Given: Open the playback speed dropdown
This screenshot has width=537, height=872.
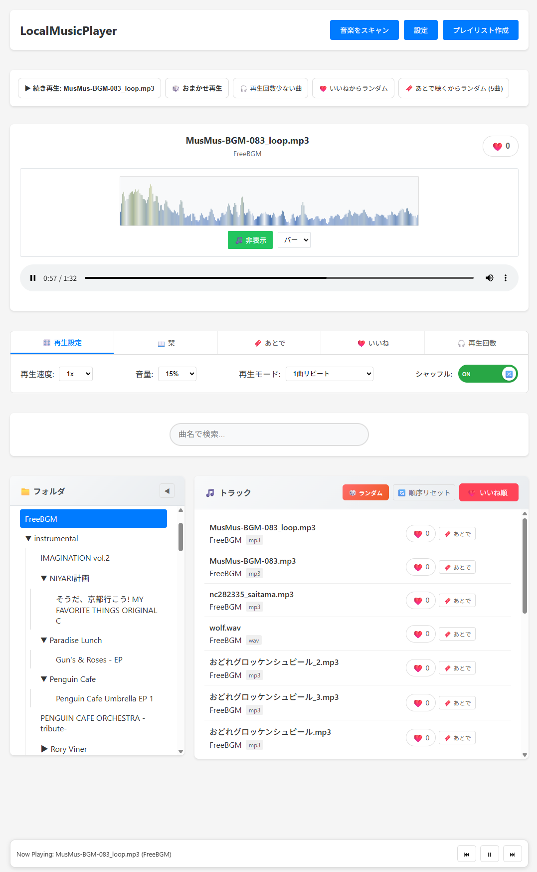Looking at the screenshot, I should click(x=76, y=374).
